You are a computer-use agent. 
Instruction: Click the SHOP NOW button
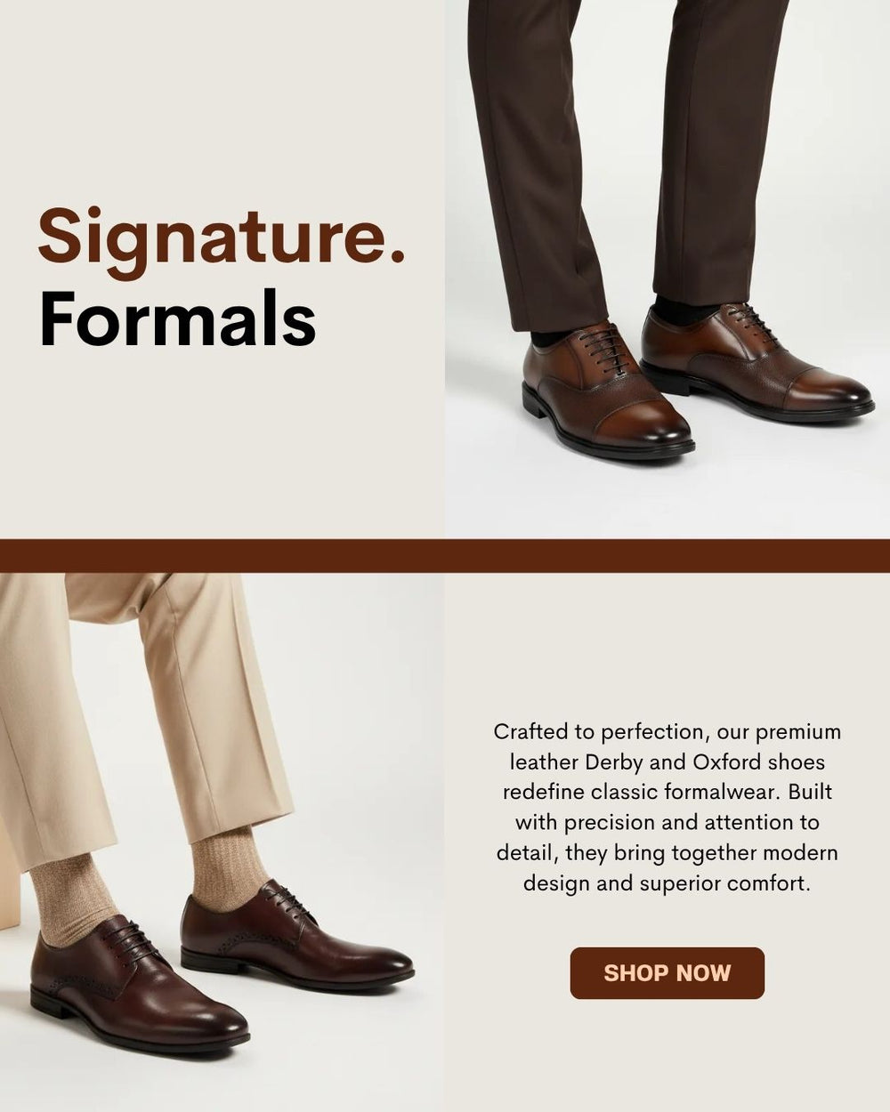click(667, 972)
